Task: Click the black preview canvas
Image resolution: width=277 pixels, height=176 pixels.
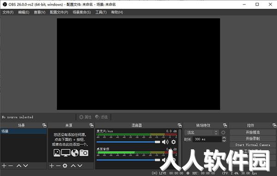Action: tap(138, 64)
